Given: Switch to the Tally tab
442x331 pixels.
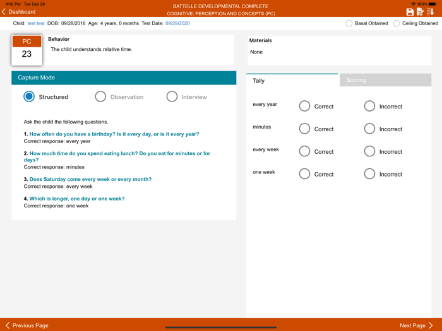Looking at the screenshot, I should [x=292, y=81].
